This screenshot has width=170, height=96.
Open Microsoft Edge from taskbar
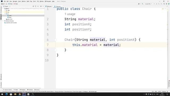point(6,94)
